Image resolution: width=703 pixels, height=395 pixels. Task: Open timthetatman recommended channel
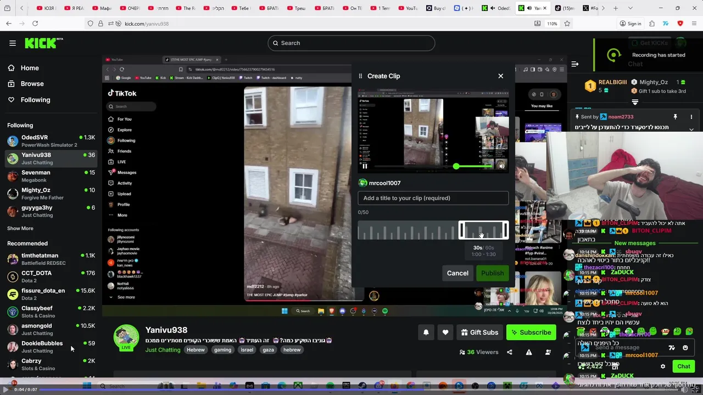[52, 259]
